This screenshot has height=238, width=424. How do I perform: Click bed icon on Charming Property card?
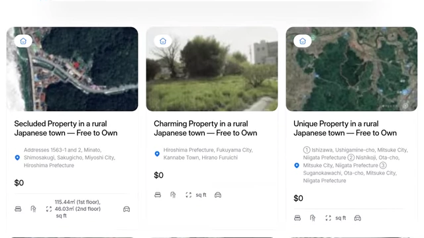pyautogui.click(x=158, y=195)
